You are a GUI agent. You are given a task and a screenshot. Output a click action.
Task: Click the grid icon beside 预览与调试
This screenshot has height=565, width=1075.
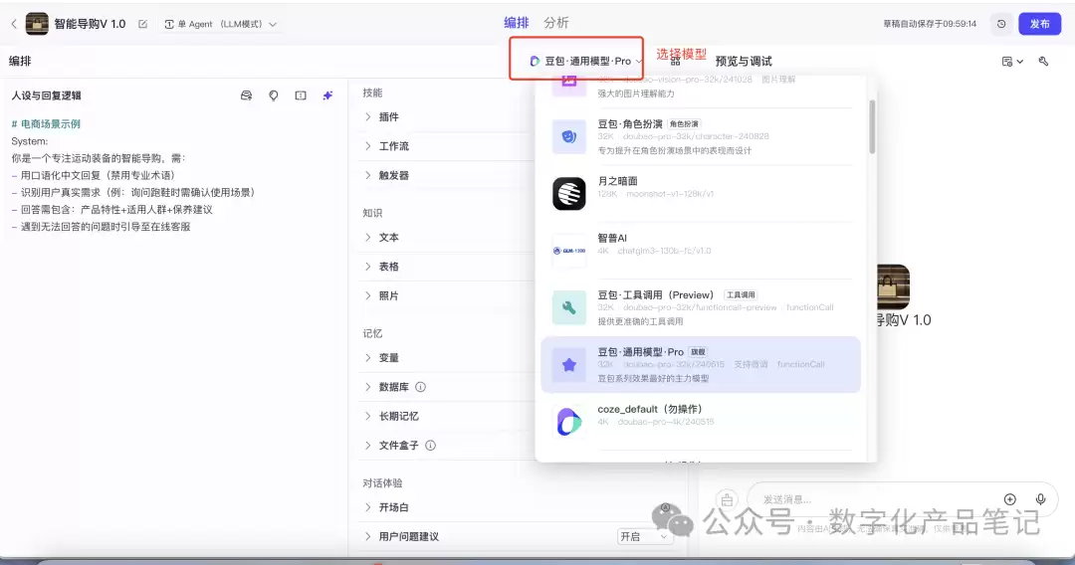(x=675, y=62)
